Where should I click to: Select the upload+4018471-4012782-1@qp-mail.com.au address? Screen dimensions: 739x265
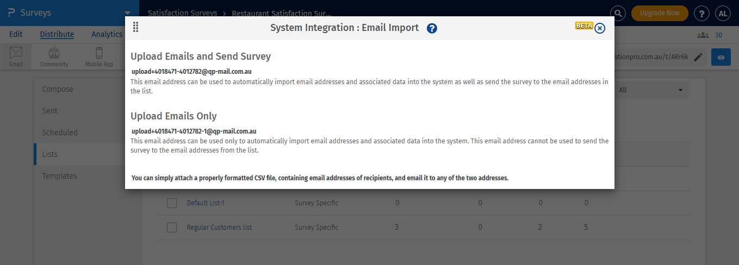coord(194,131)
